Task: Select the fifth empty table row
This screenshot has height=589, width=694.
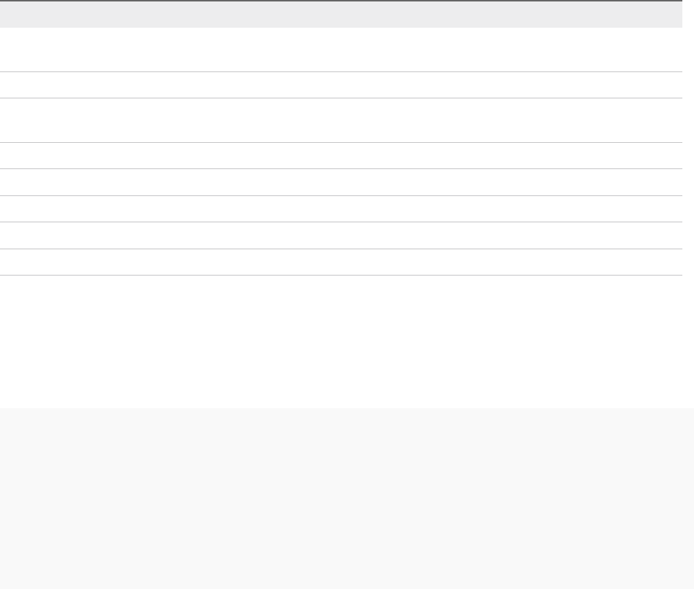Action: point(341,182)
